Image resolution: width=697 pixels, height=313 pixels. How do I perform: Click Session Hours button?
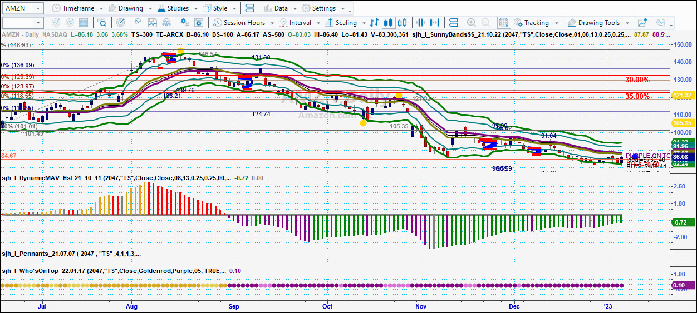point(239,23)
